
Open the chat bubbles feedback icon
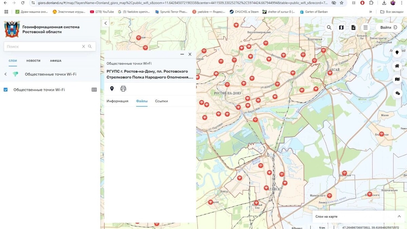tap(397, 93)
